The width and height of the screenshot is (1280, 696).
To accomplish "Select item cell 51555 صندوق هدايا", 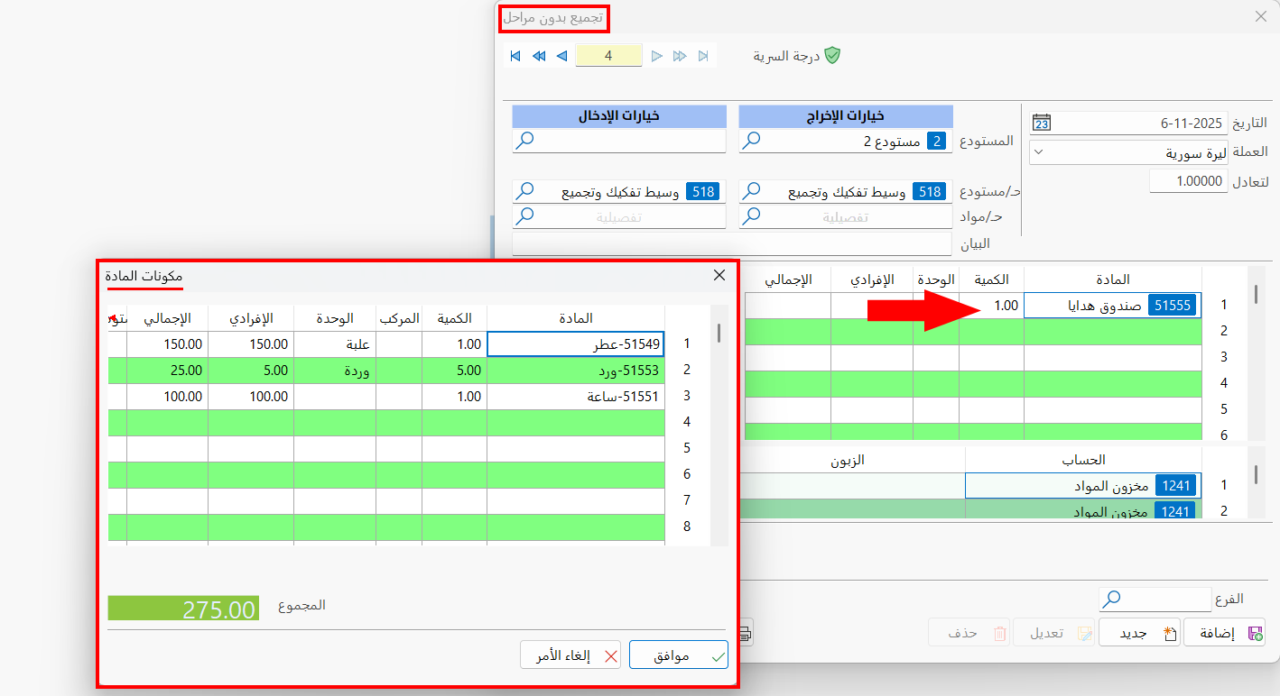I will pos(1112,306).
